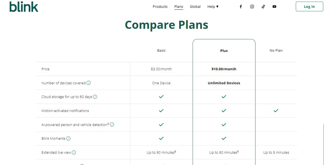Show info for Cloud storage up to 60 days
The image size is (324, 165).
[95, 97]
